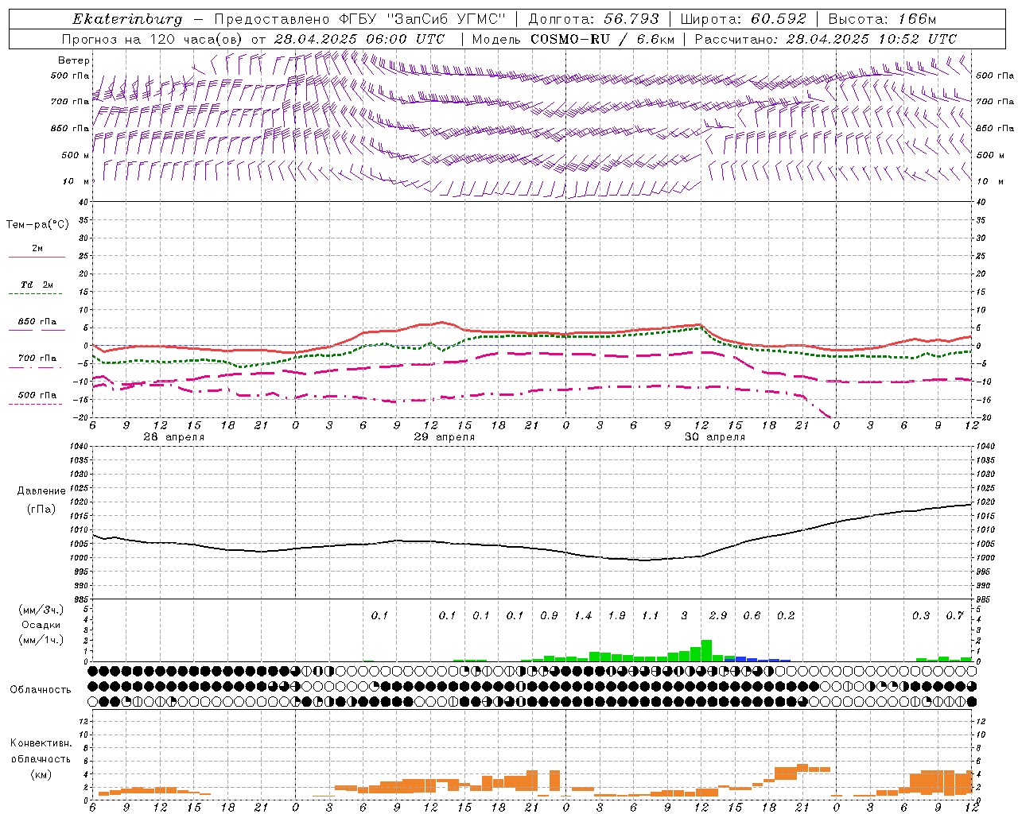Click the 1.1 three-hour precipitation value
The image size is (1018, 814).
(x=651, y=616)
